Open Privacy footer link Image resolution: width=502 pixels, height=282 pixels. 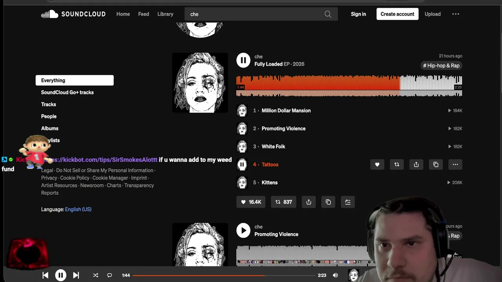pyautogui.click(x=49, y=178)
